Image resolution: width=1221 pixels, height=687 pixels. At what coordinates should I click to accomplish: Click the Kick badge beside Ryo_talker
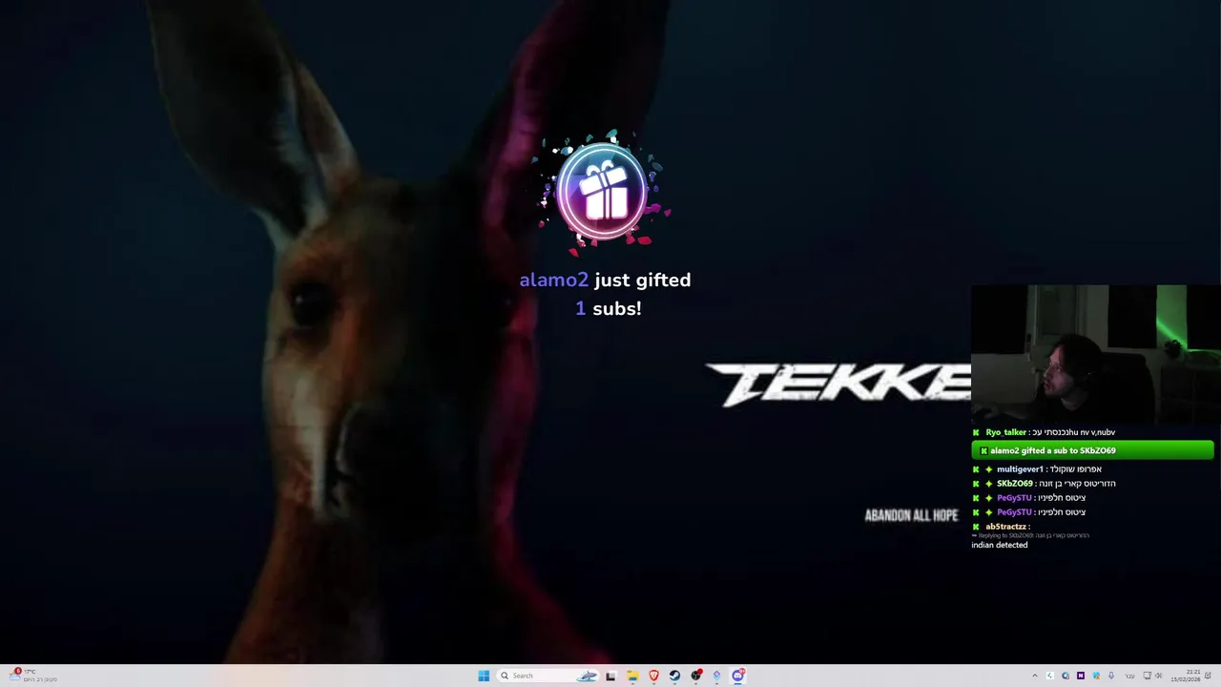coord(976,432)
